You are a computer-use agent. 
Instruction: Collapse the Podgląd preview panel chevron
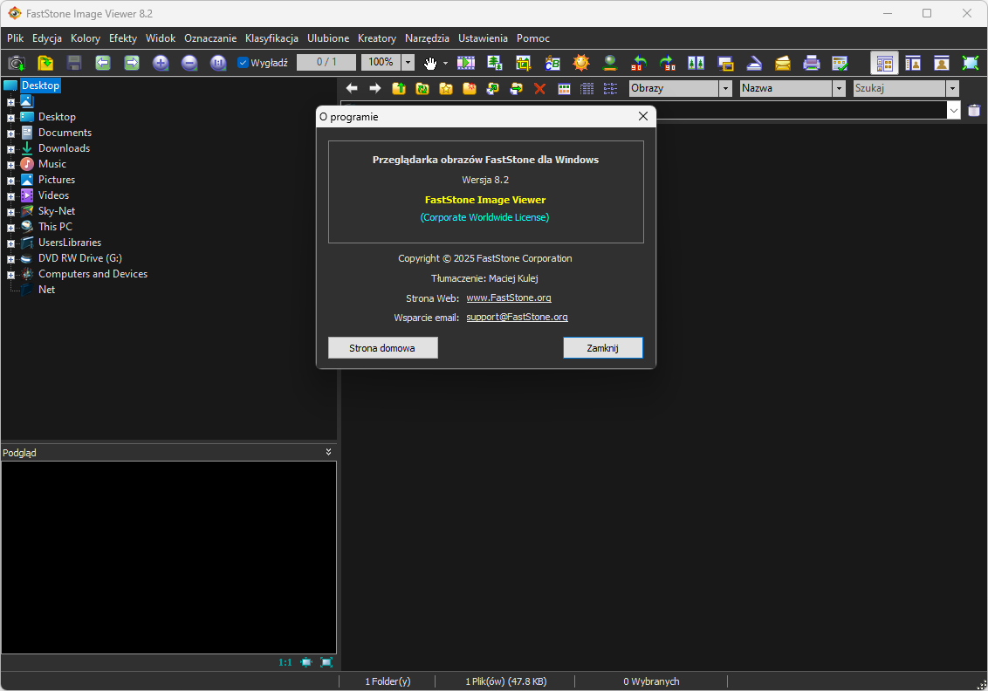click(x=328, y=452)
